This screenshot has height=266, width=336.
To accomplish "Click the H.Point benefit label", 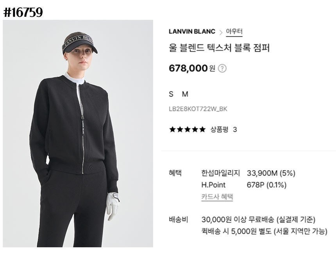I will (x=213, y=185).
